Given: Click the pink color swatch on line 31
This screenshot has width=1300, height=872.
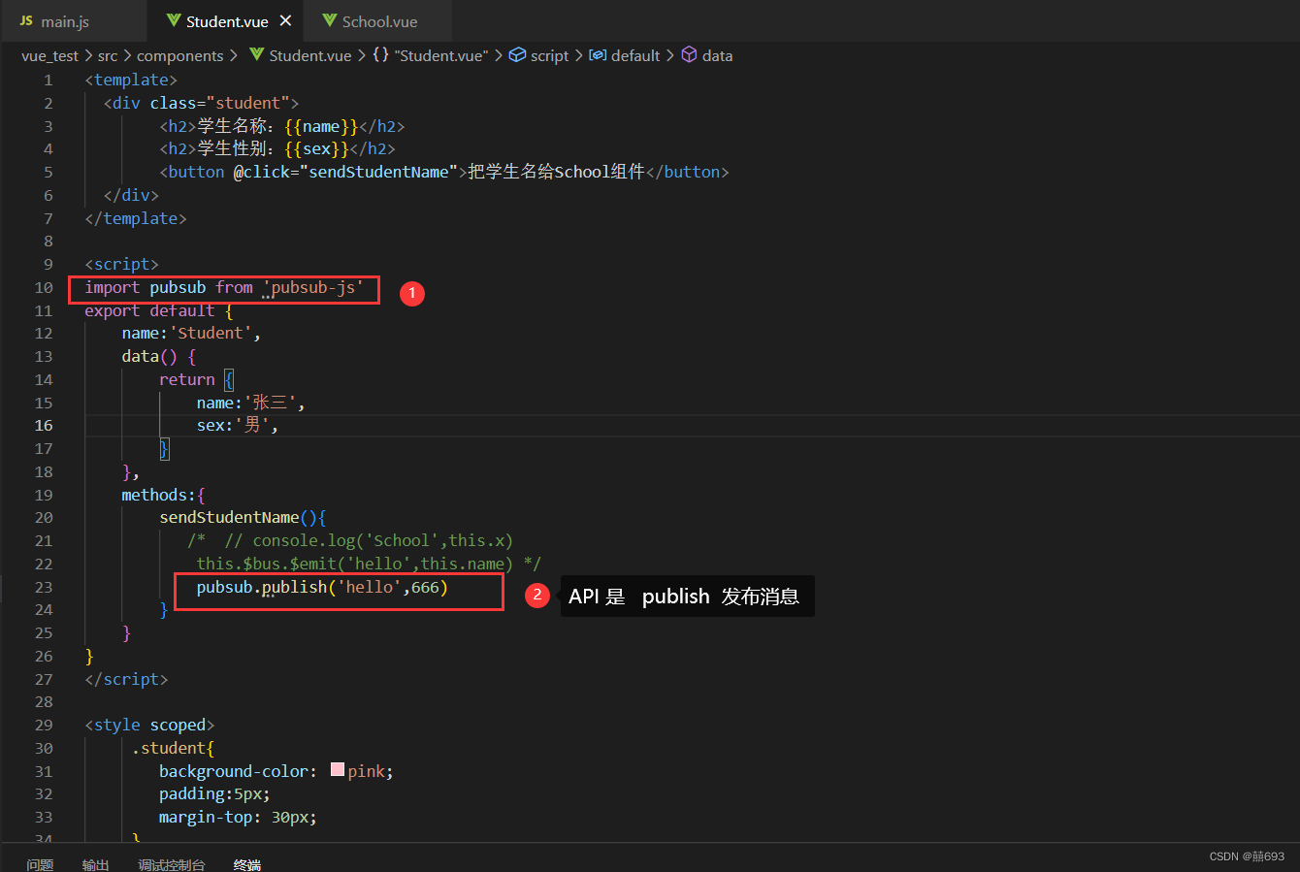Looking at the screenshot, I should coord(337,768).
